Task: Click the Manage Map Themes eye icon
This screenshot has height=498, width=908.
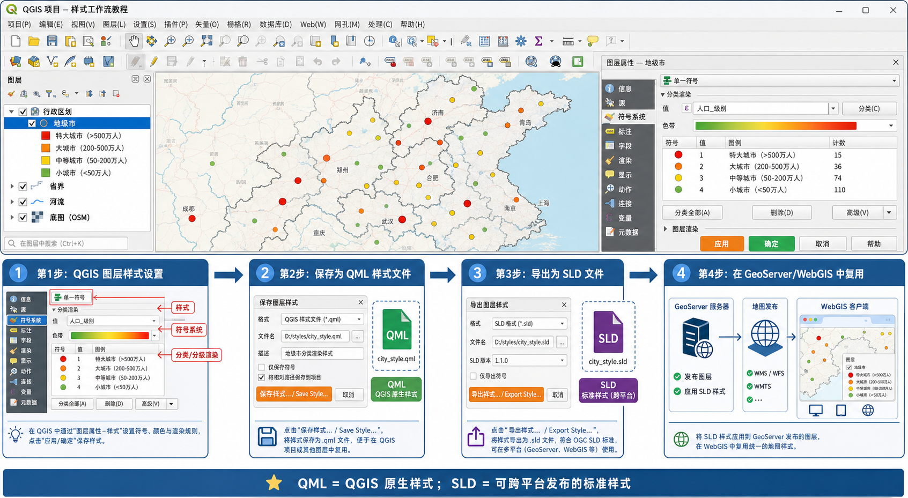Action: tap(36, 94)
